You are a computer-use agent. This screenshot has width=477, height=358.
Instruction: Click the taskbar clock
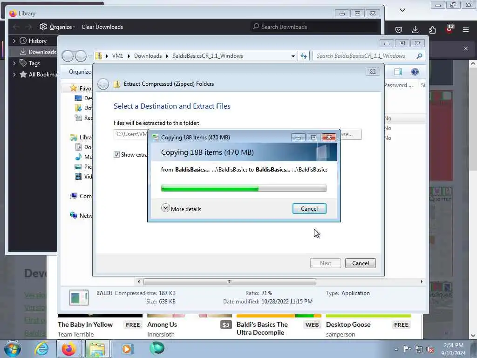(x=453, y=349)
